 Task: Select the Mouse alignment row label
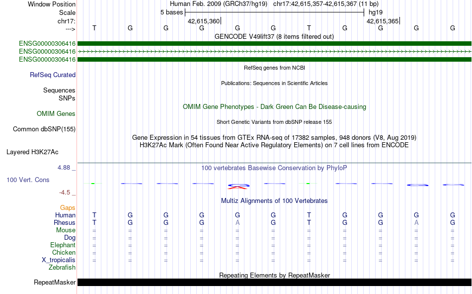[66, 230]
